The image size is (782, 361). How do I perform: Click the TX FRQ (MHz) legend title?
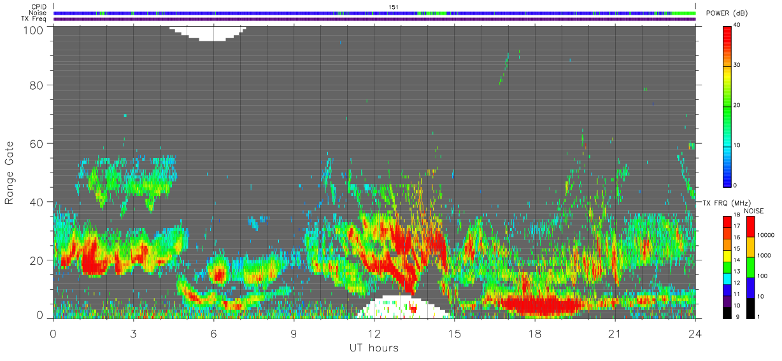pos(728,202)
